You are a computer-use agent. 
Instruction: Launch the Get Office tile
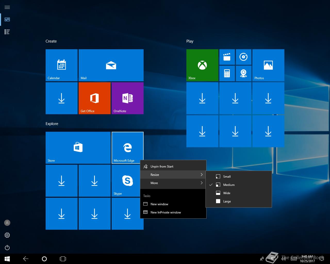point(95,98)
